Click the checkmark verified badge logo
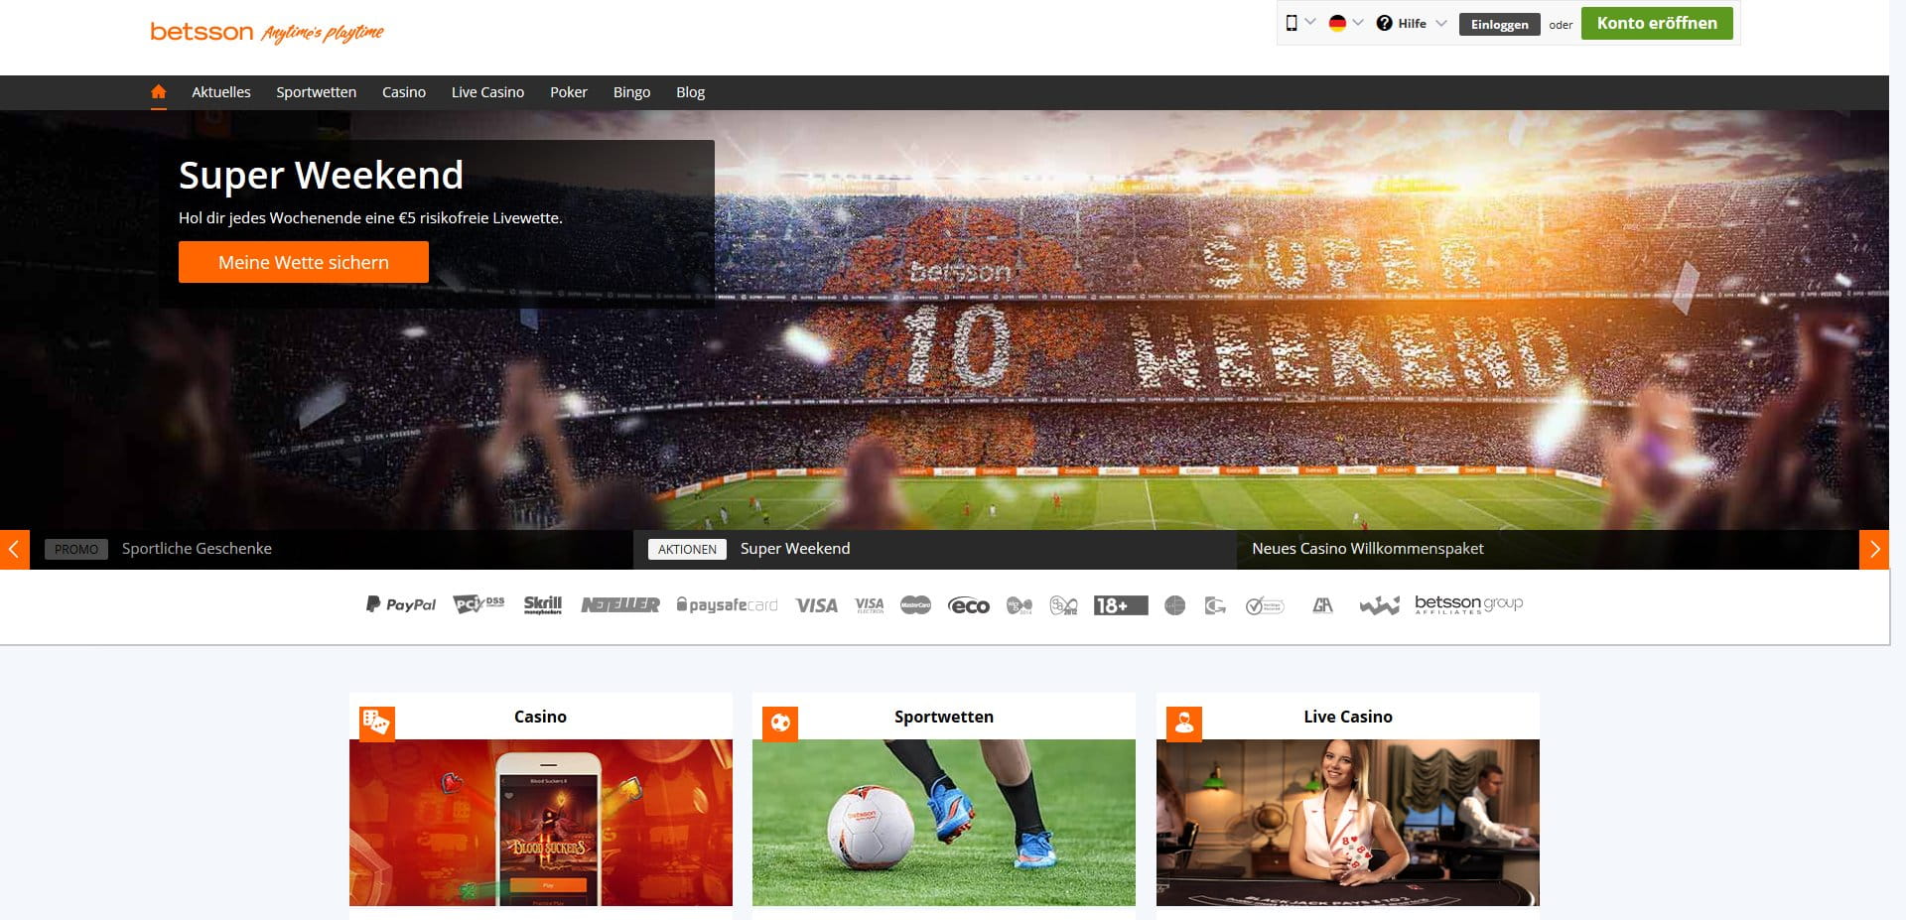Image resolution: width=1906 pixels, height=920 pixels. (1265, 605)
